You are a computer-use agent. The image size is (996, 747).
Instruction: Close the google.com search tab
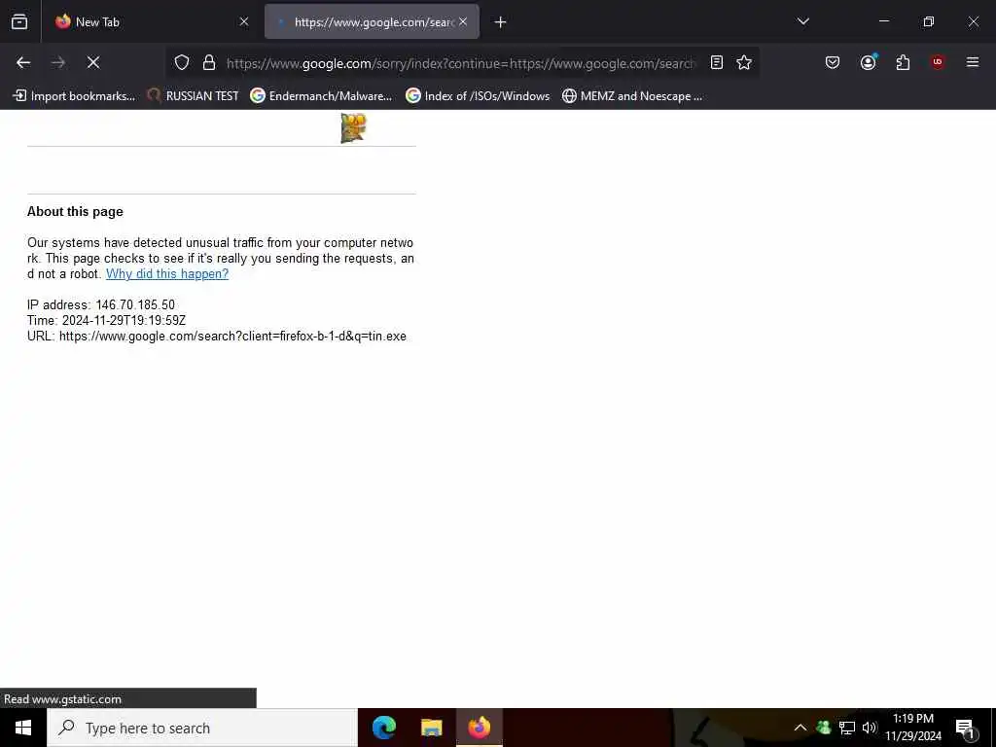pos(463,21)
